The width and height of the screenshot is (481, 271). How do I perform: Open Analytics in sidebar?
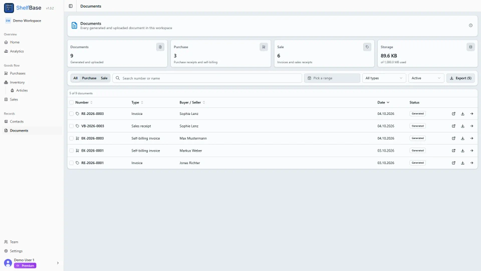point(32,51)
